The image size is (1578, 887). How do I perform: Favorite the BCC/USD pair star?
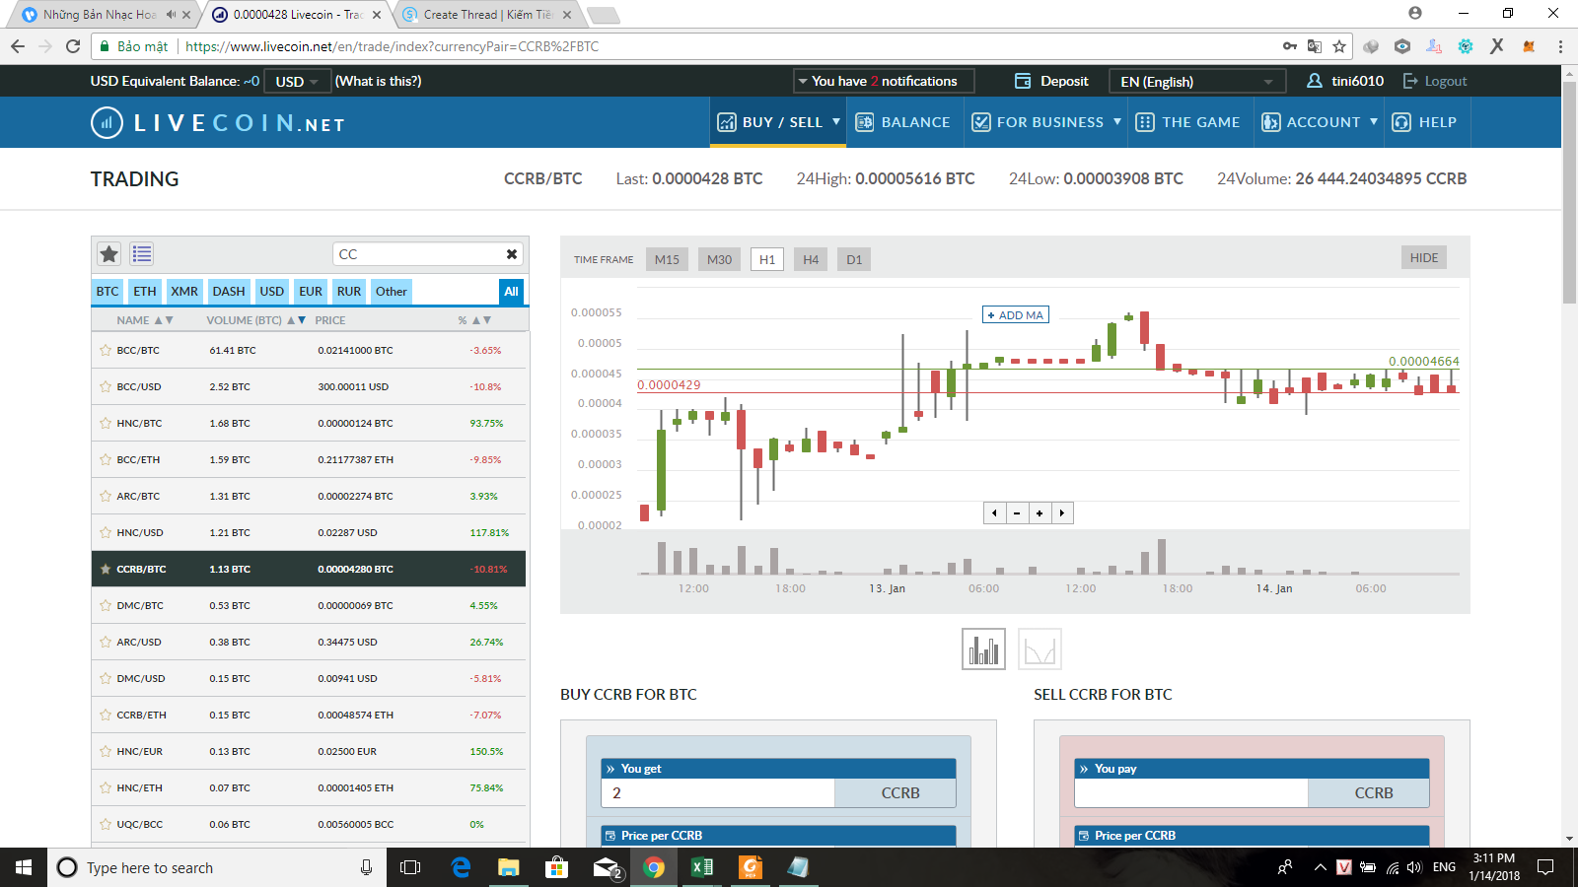tap(106, 386)
